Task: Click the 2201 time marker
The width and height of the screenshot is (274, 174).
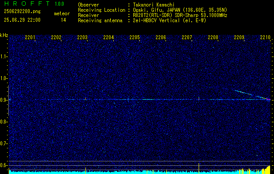Action: click(30, 37)
